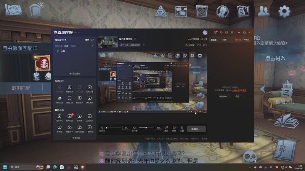Open the game settings gear at top right
The image size is (305, 171).
pos(284,11)
